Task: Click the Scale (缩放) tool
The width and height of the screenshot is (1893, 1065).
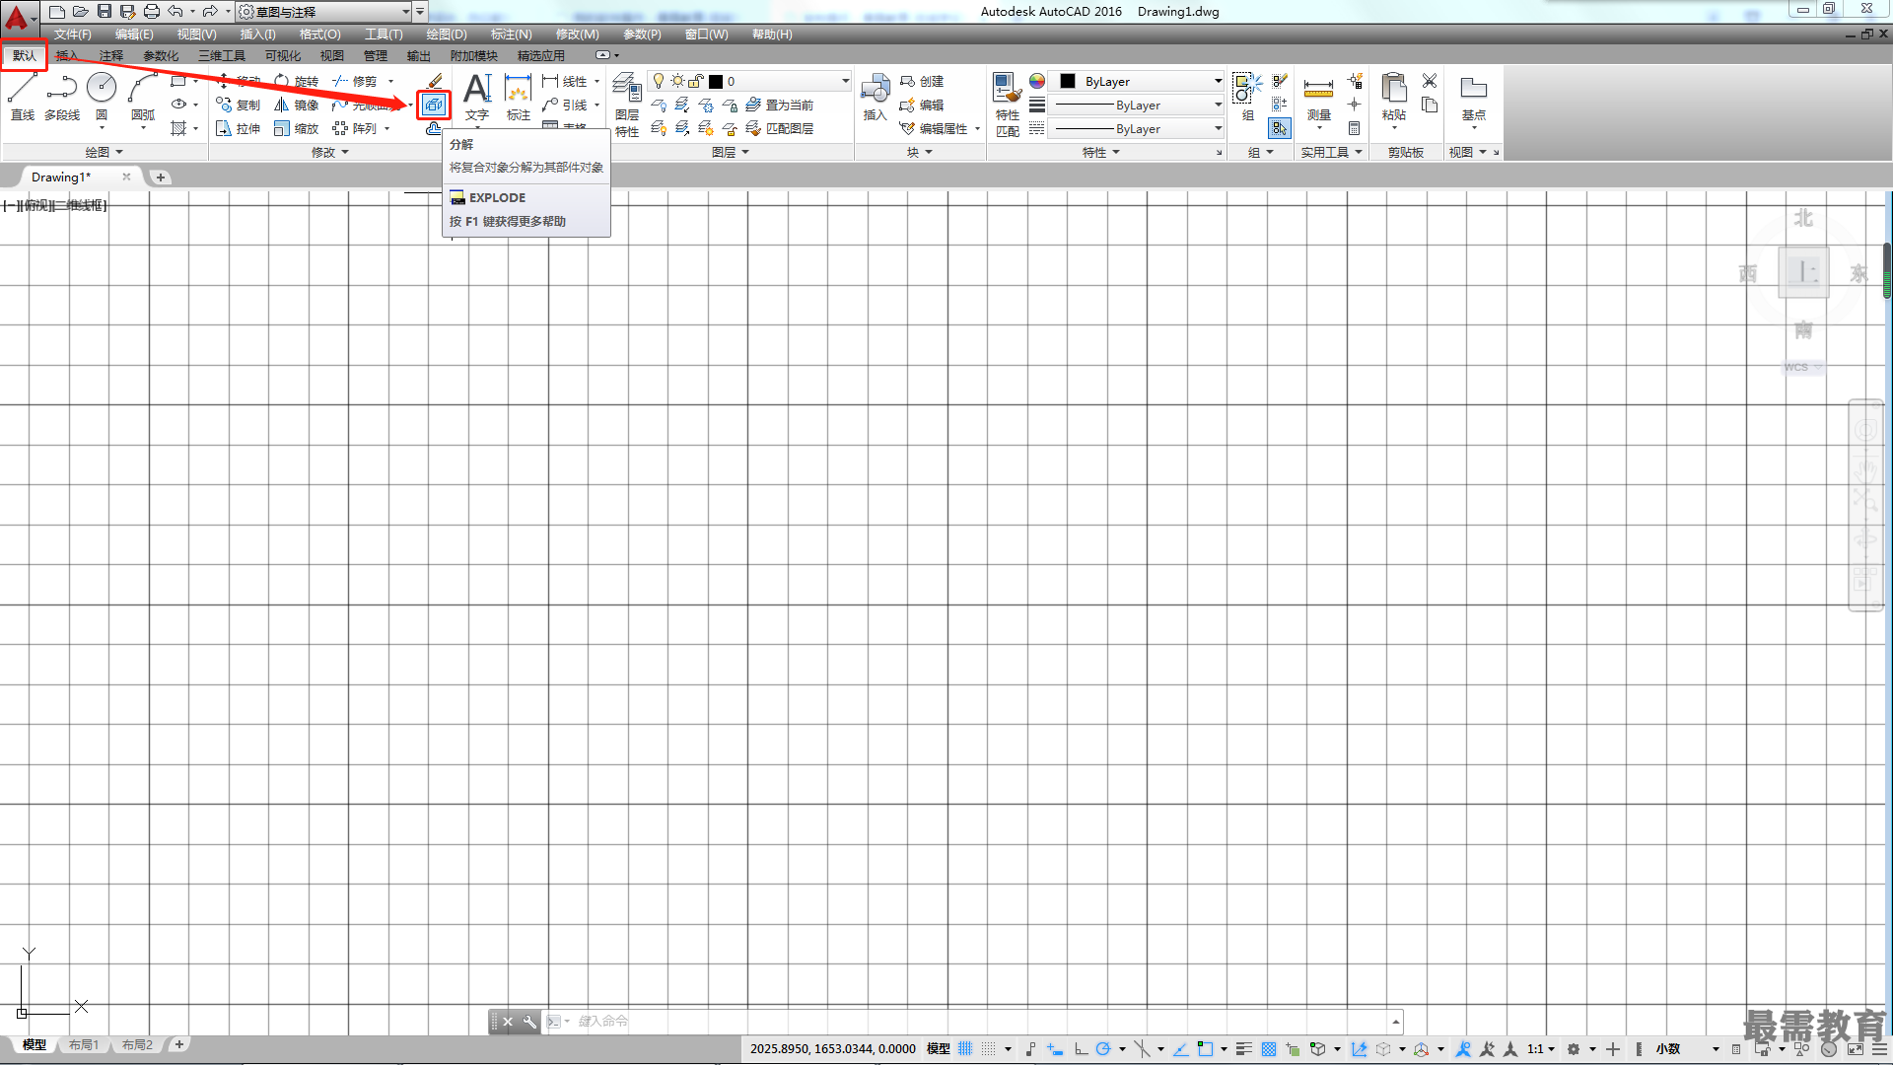Action: 297,128
